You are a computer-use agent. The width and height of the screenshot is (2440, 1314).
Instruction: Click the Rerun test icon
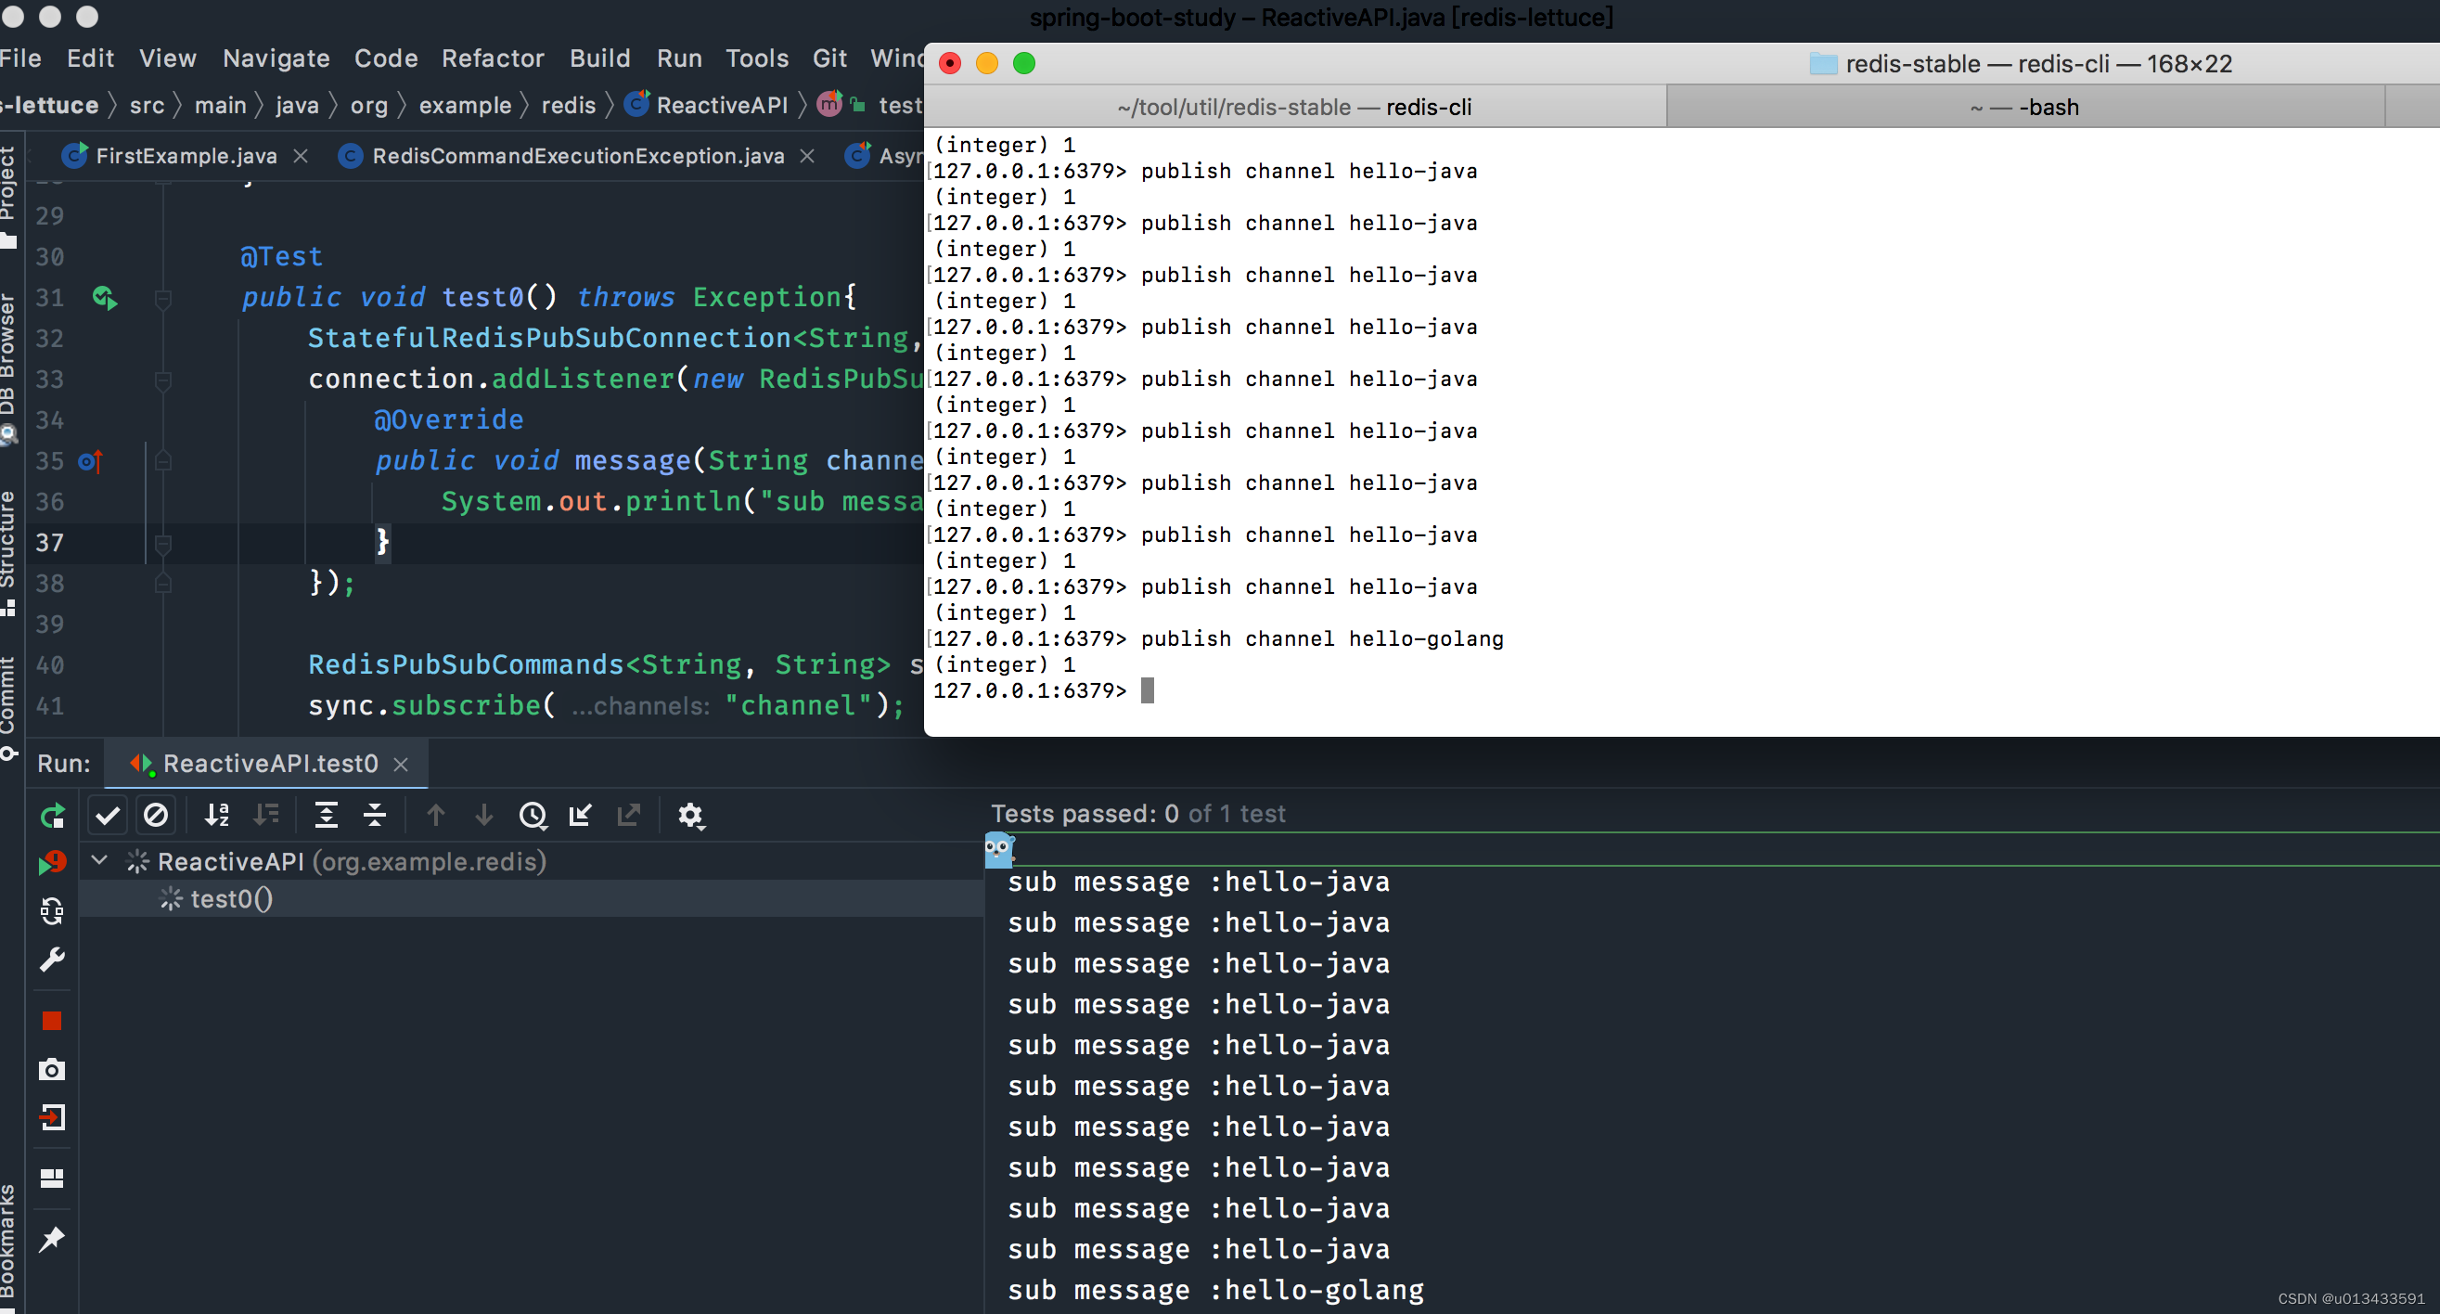tap(52, 816)
